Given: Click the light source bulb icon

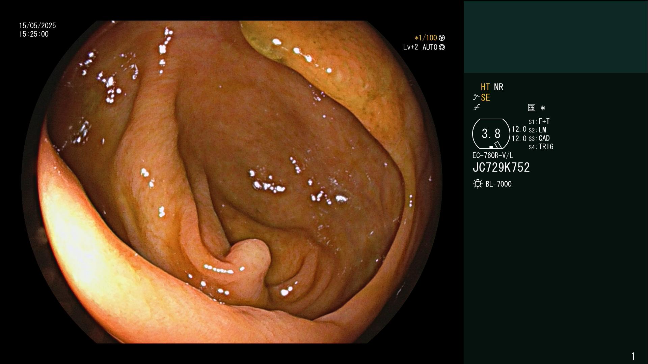Looking at the screenshot, I should (478, 184).
